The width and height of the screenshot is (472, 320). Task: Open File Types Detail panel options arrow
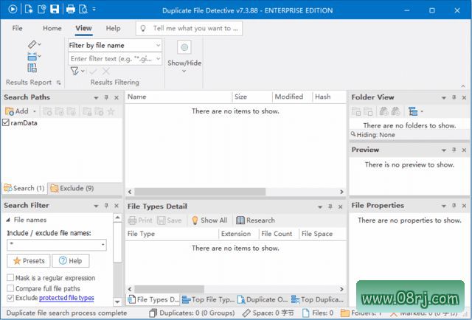(x=320, y=206)
